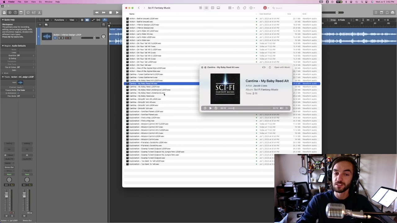Play the Cantina preview in Quick Look
397x223 pixels.
click(x=210, y=108)
